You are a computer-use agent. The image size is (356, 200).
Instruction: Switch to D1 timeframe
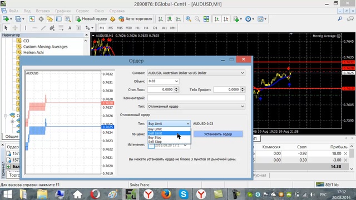tap(155, 28)
